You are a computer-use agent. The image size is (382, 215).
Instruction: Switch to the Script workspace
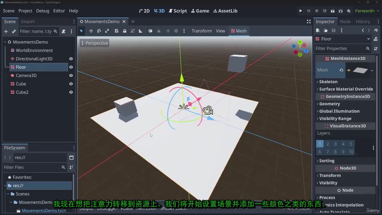(x=178, y=11)
